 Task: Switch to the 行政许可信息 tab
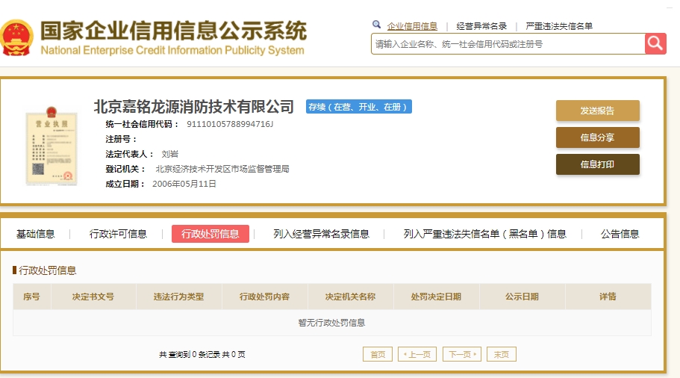click(118, 234)
